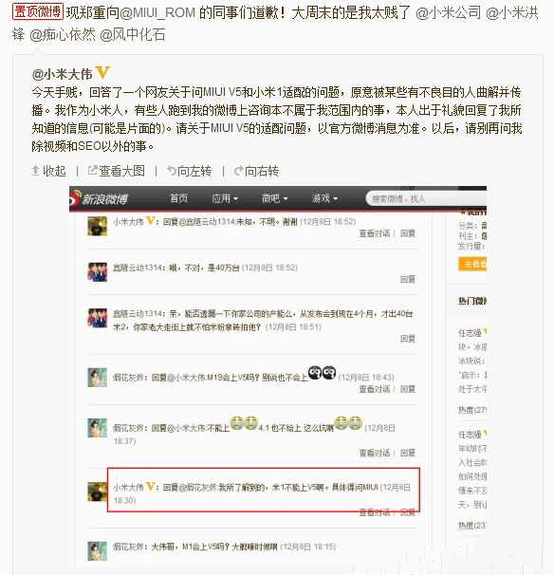Click the orange 去看看 button in sidebar
The image size is (554, 575).
tap(472, 264)
